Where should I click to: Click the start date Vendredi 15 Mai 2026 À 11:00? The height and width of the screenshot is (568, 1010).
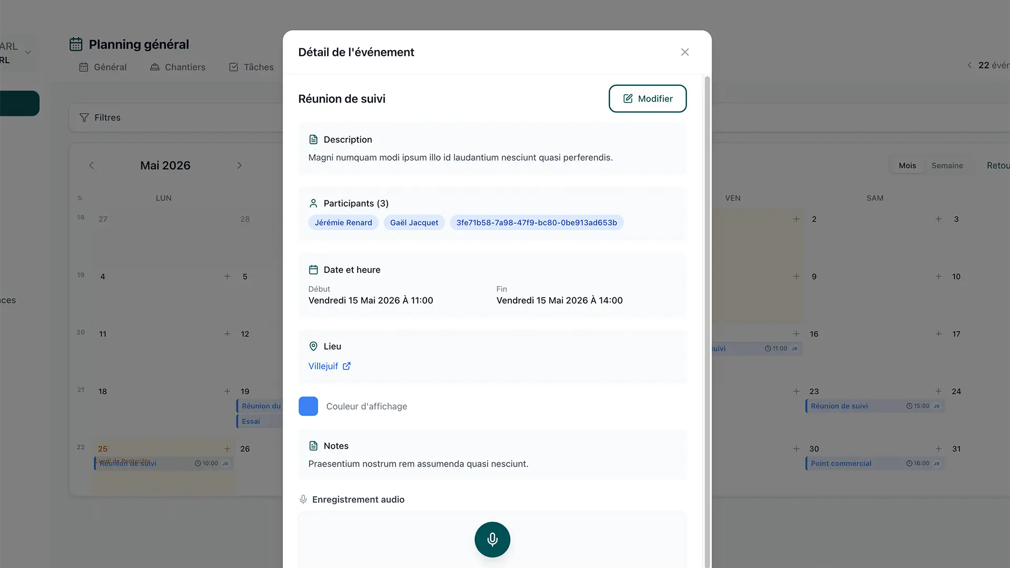[371, 300]
